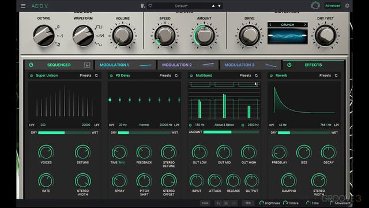Open the preset library browser icon
369x208 pixels.
[x=142, y=6]
